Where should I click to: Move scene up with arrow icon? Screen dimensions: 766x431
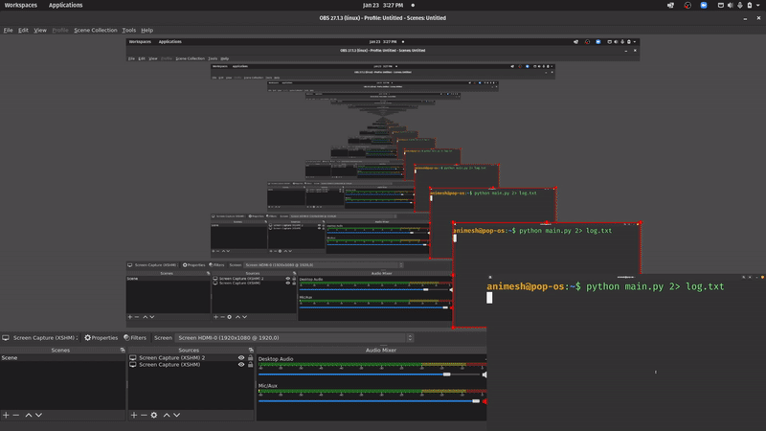click(x=29, y=415)
